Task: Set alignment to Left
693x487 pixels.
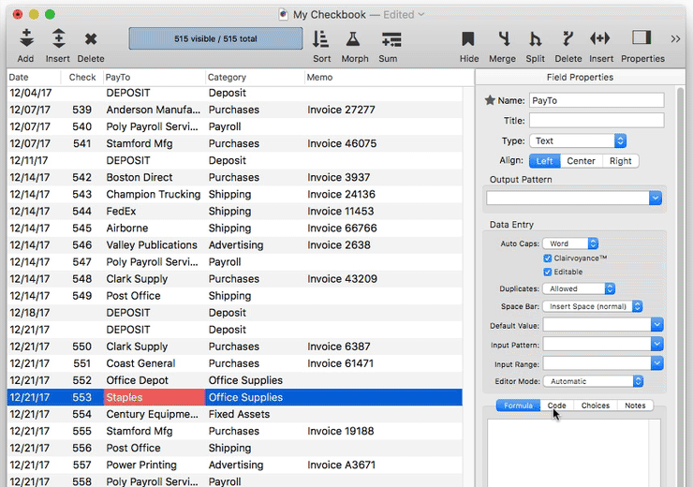Action: [x=544, y=161]
